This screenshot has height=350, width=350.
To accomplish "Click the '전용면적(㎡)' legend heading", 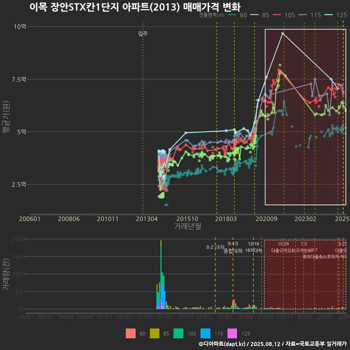I will click(x=211, y=15).
